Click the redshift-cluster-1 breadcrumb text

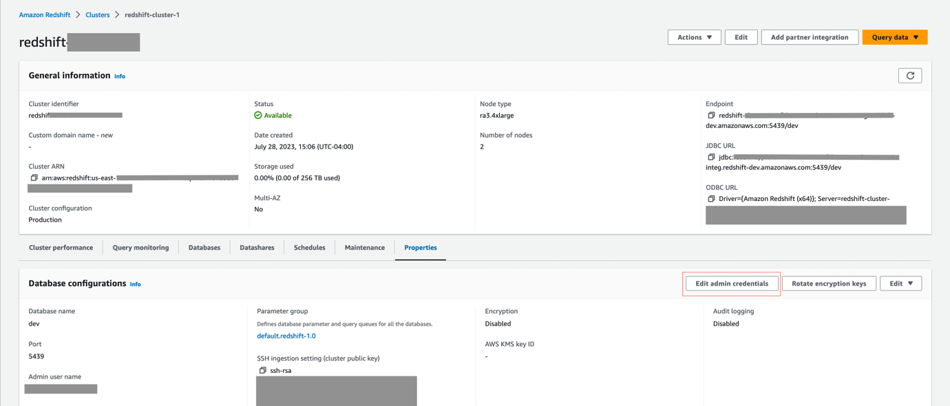tap(152, 14)
